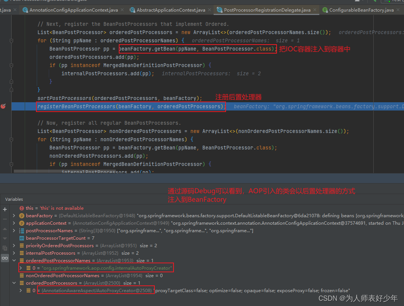
Task: Click the interface icon on ConfigurableBeanFactory.java tab
Action: (325, 10)
